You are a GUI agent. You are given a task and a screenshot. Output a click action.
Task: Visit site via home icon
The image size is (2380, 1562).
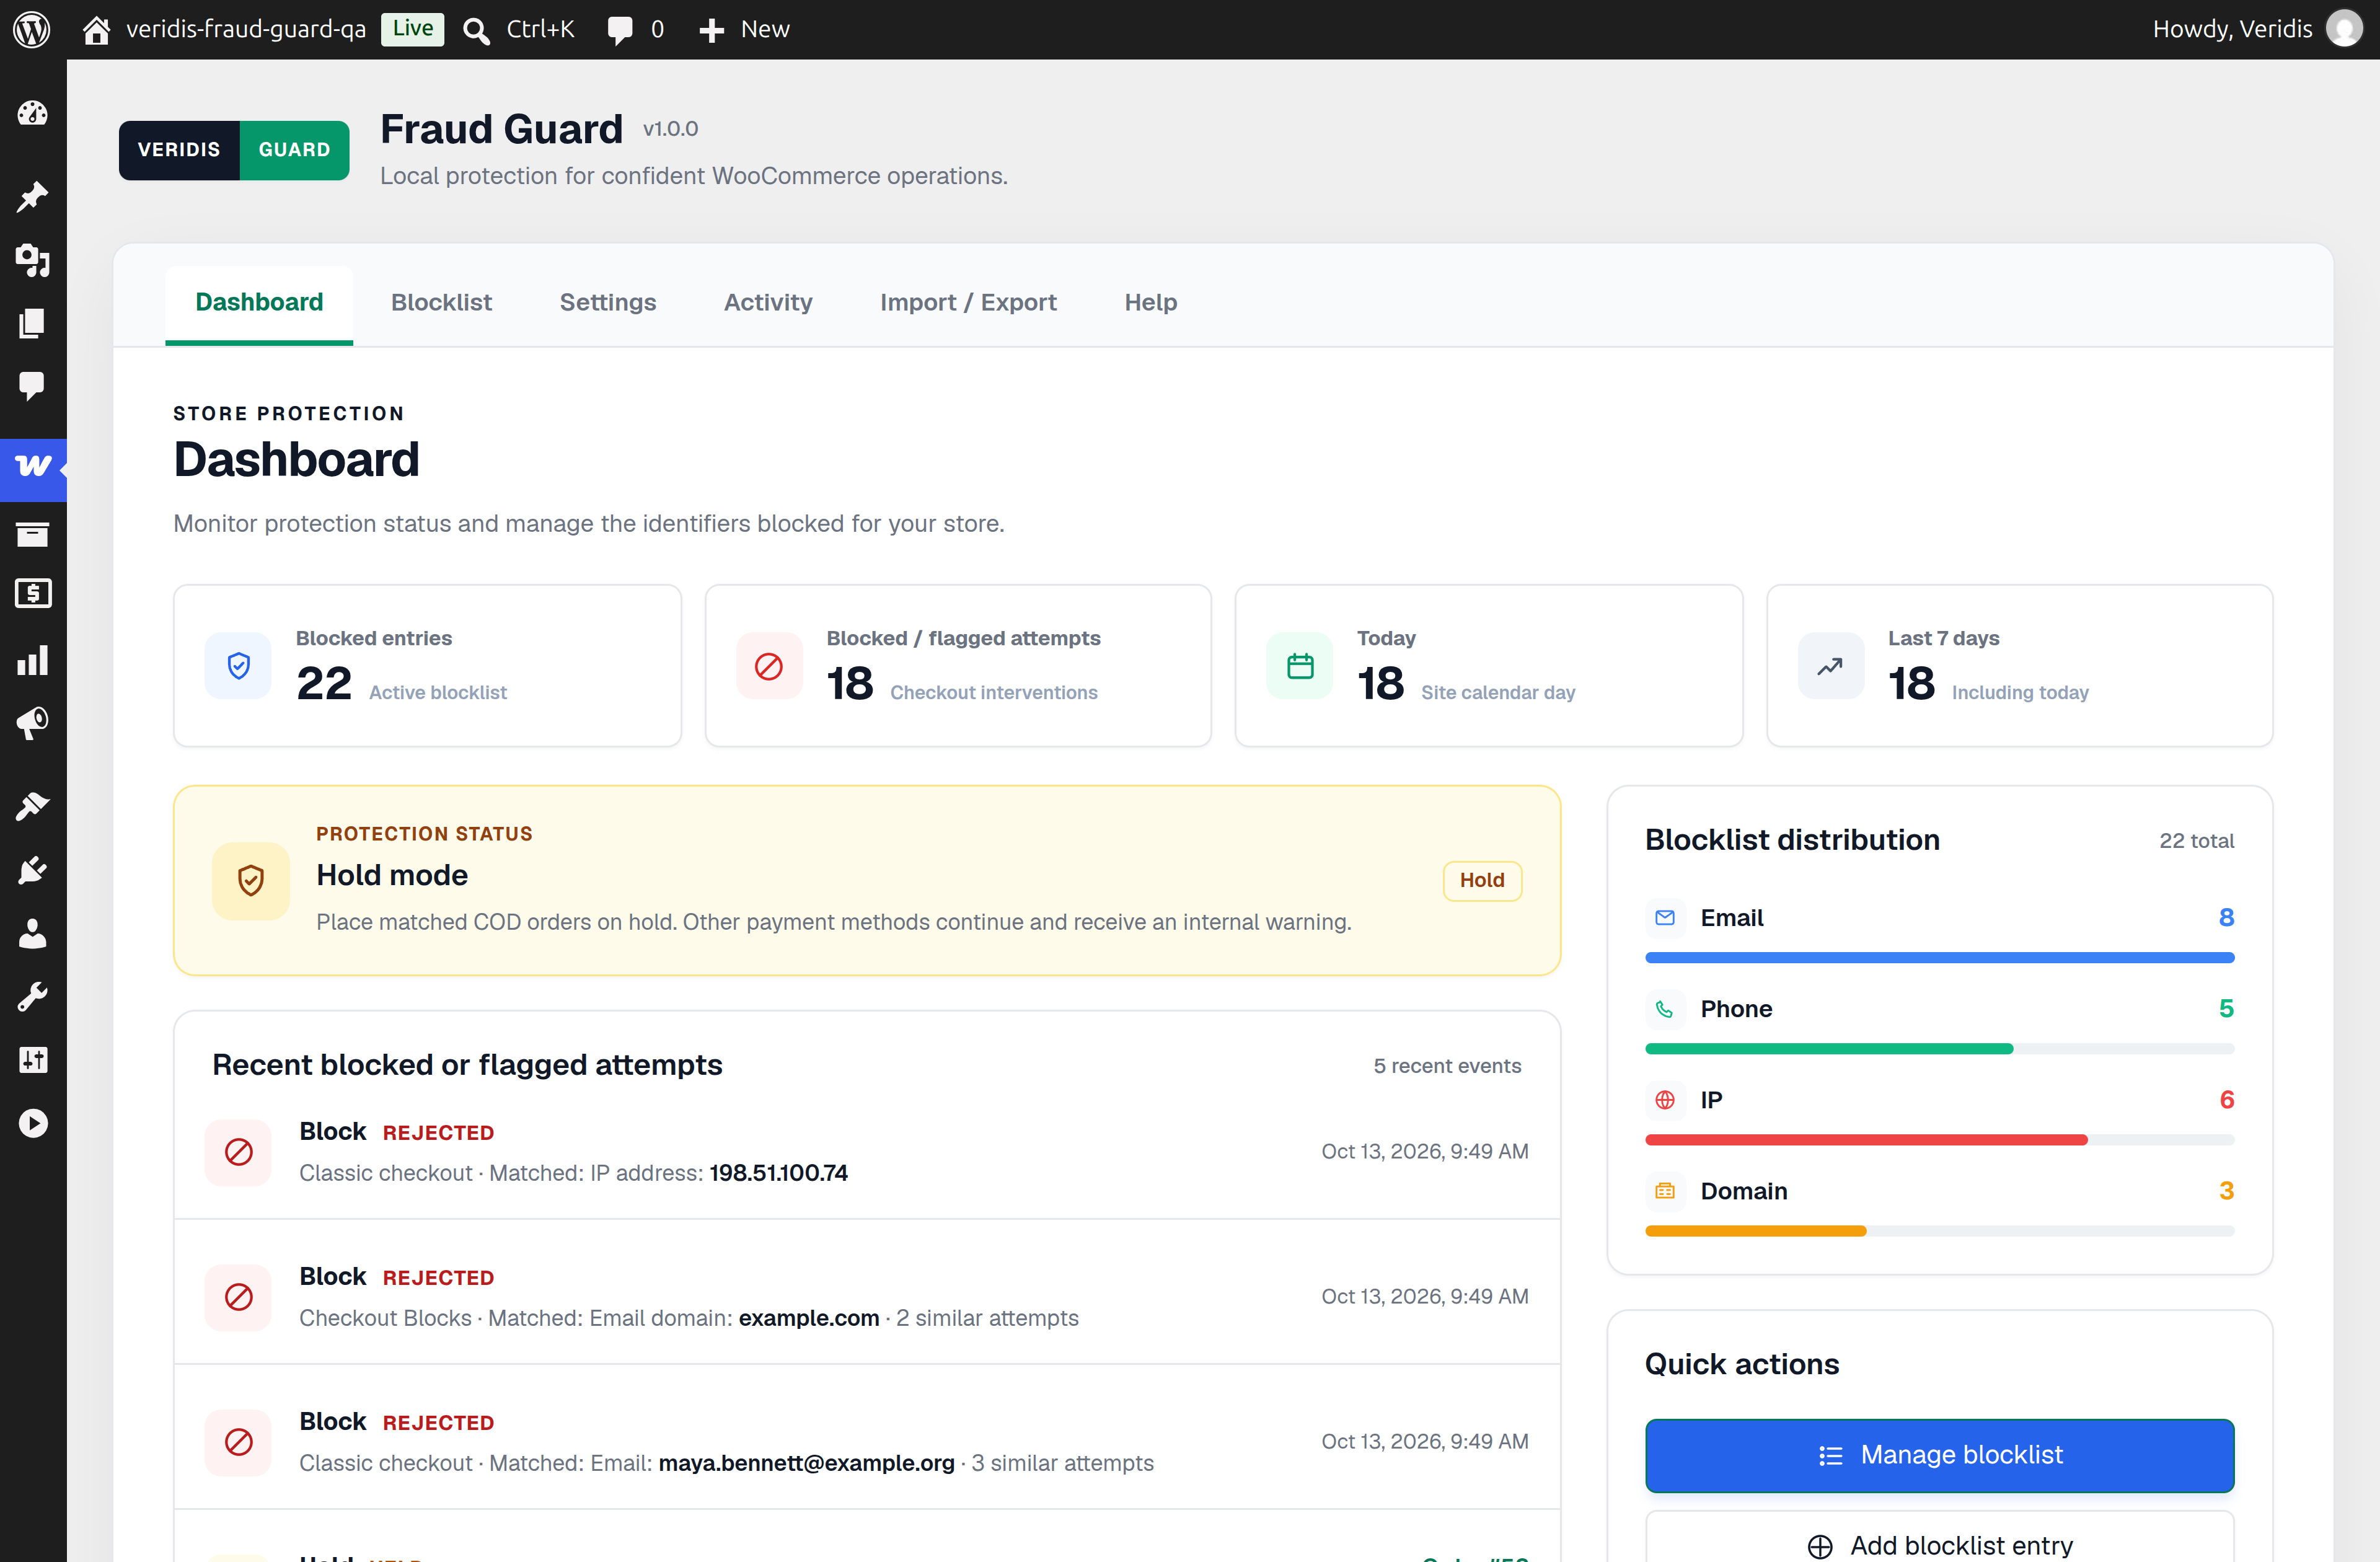pos(96,29)
